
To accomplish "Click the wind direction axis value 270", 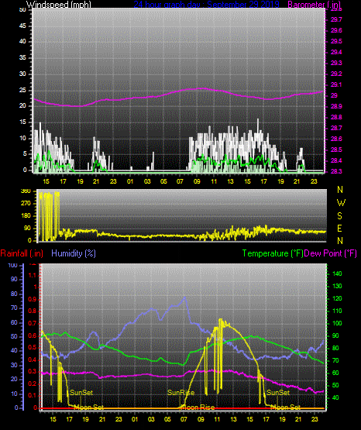I will point(26,204).
